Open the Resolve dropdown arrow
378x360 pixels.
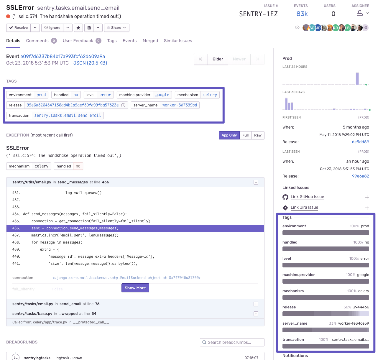35,28
